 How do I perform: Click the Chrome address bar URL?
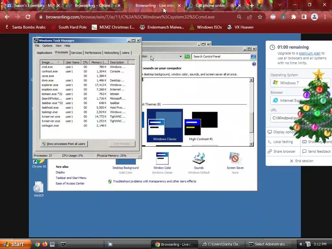point(130,17)
